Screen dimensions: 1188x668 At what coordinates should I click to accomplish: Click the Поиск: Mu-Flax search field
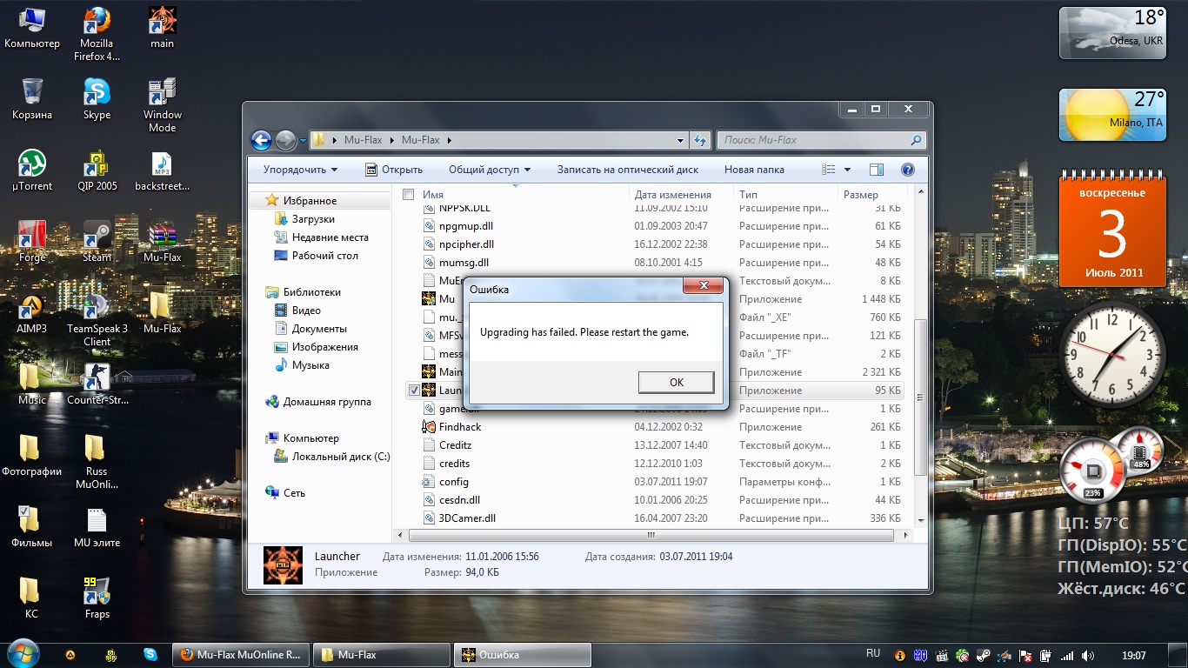point(813,140)
